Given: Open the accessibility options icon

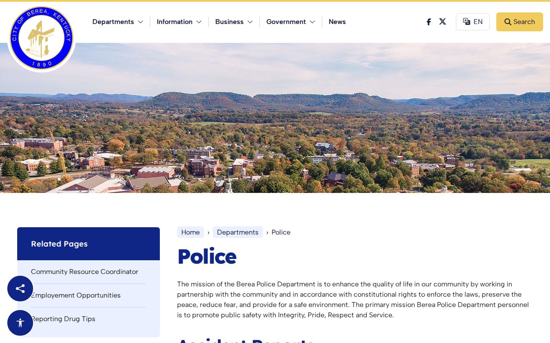Looking at the screenshot, I should [x=20, y=323].
